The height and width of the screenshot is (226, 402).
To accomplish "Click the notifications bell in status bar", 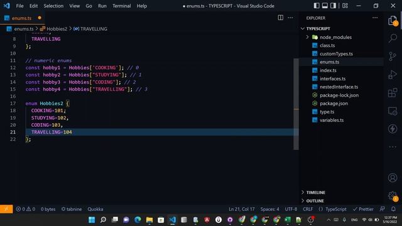I will 393,209.
